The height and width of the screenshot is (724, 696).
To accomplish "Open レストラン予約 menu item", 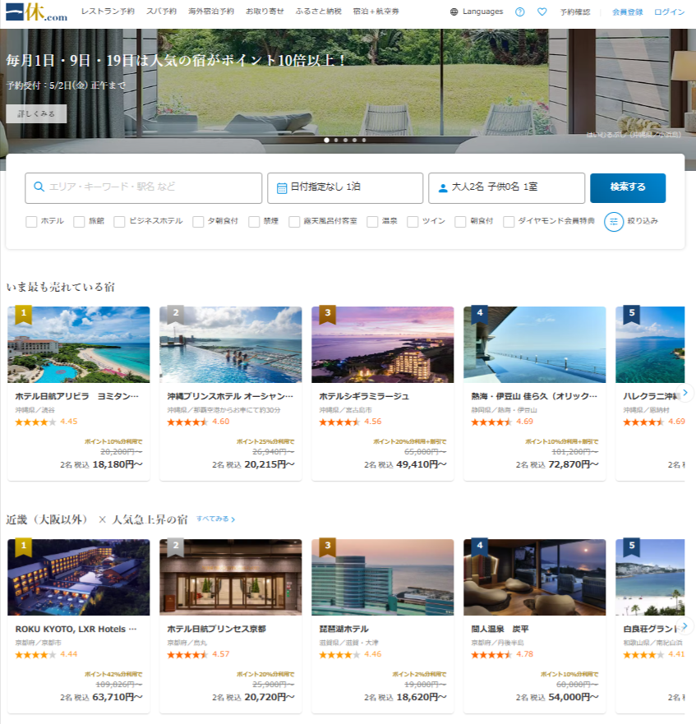I will click(x=108, y=12).
